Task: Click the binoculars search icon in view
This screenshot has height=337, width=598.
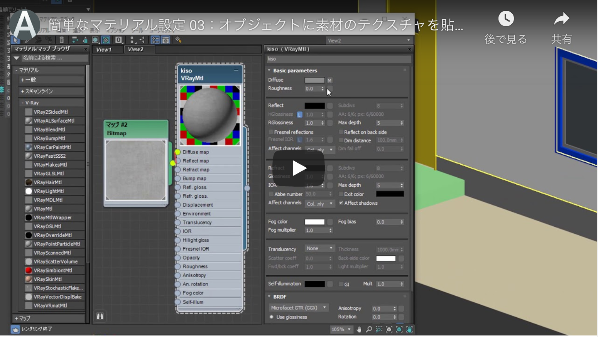Action: coord(100,316)
